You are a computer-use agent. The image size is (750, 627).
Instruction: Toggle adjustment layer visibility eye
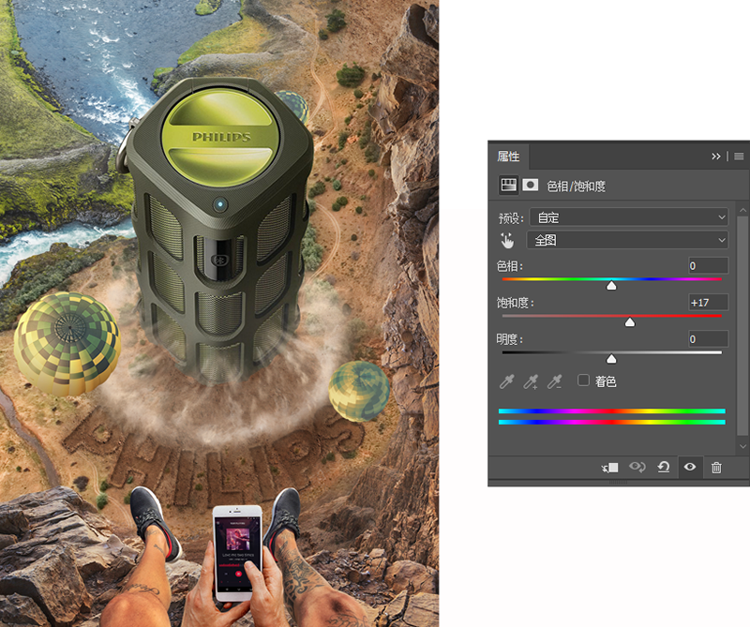tap(690, 467)
